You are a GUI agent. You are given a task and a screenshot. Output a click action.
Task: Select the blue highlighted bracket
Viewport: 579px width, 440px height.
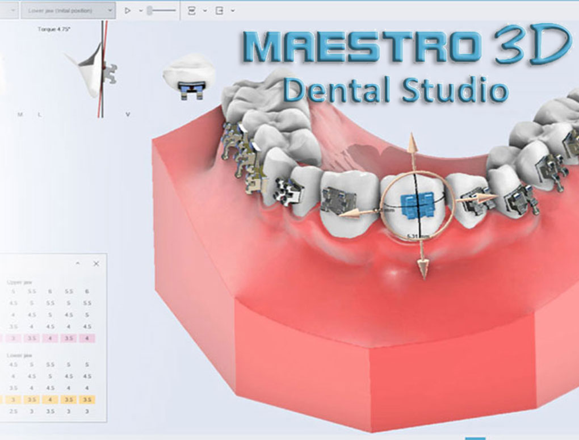coord(417,205)
